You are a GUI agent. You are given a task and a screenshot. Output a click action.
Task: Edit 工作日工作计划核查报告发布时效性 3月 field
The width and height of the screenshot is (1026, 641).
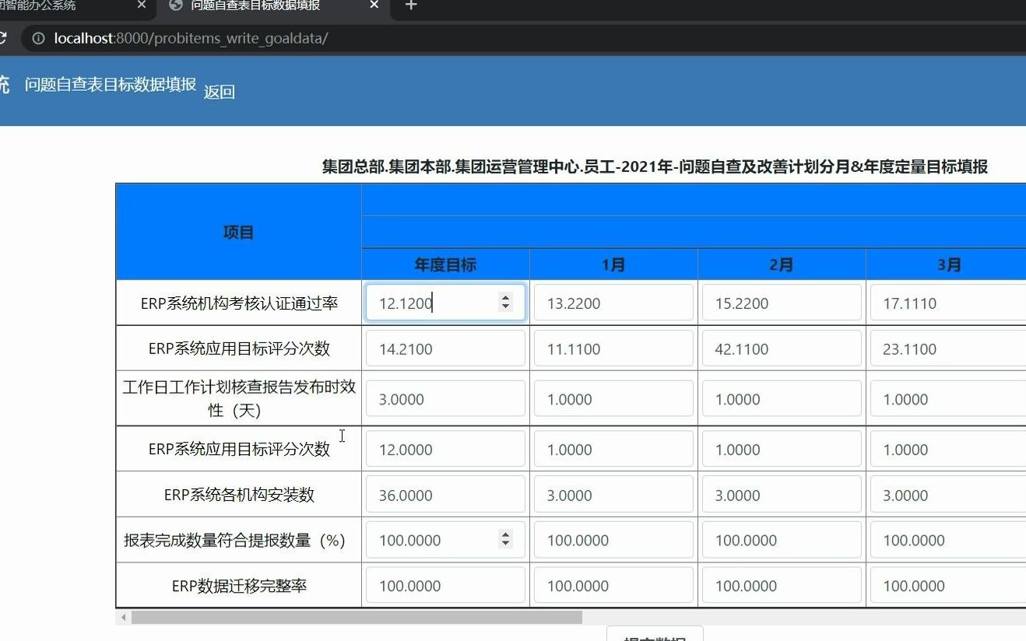(948, 399)
